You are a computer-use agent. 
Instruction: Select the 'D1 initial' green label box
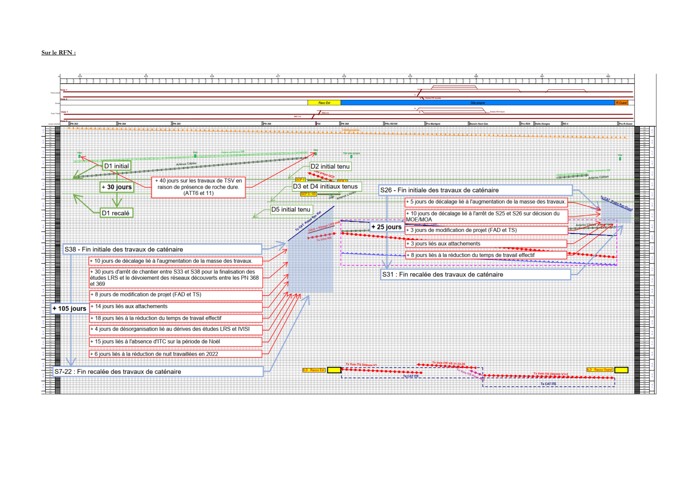pos(117,166)
